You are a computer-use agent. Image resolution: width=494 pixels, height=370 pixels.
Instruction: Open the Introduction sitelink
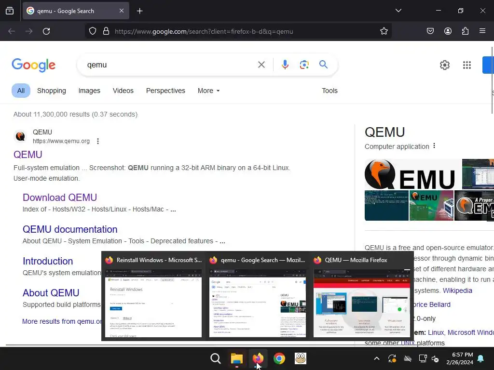tap(48, 261)
